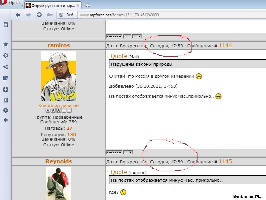Click the text Группа: Проверенные
The image size is (266, 200).
point(59,117)
